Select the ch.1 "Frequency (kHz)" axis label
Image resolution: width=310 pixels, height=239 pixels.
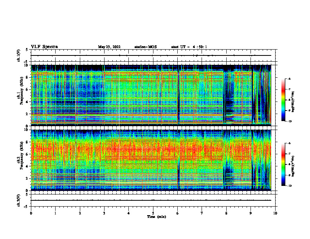tap(22, 91)
